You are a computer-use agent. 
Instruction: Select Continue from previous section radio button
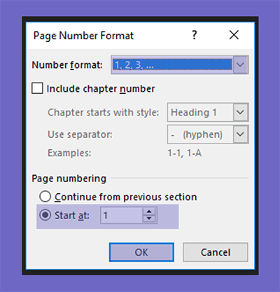(45, 197)
